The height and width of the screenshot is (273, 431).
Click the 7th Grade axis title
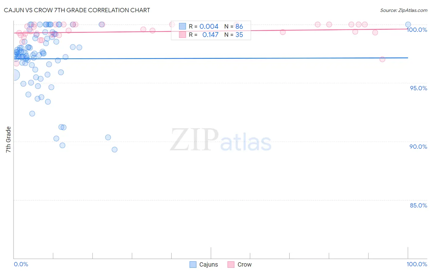[8, 140]
